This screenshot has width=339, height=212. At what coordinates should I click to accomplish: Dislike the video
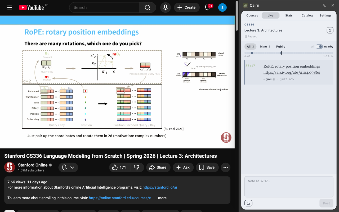[137, 167]
